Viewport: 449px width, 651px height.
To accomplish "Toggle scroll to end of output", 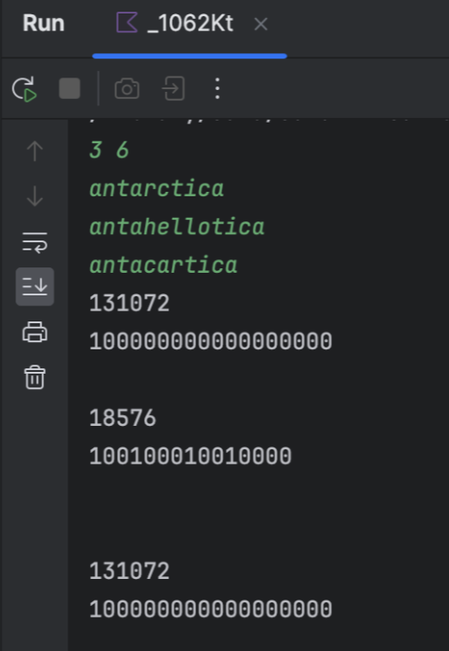I will (x=35, y=287).
